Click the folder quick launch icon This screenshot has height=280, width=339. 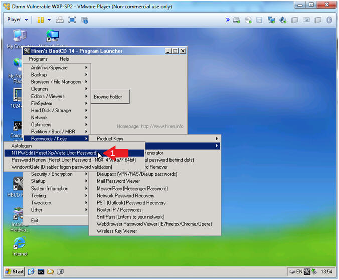tap(50, 272)
